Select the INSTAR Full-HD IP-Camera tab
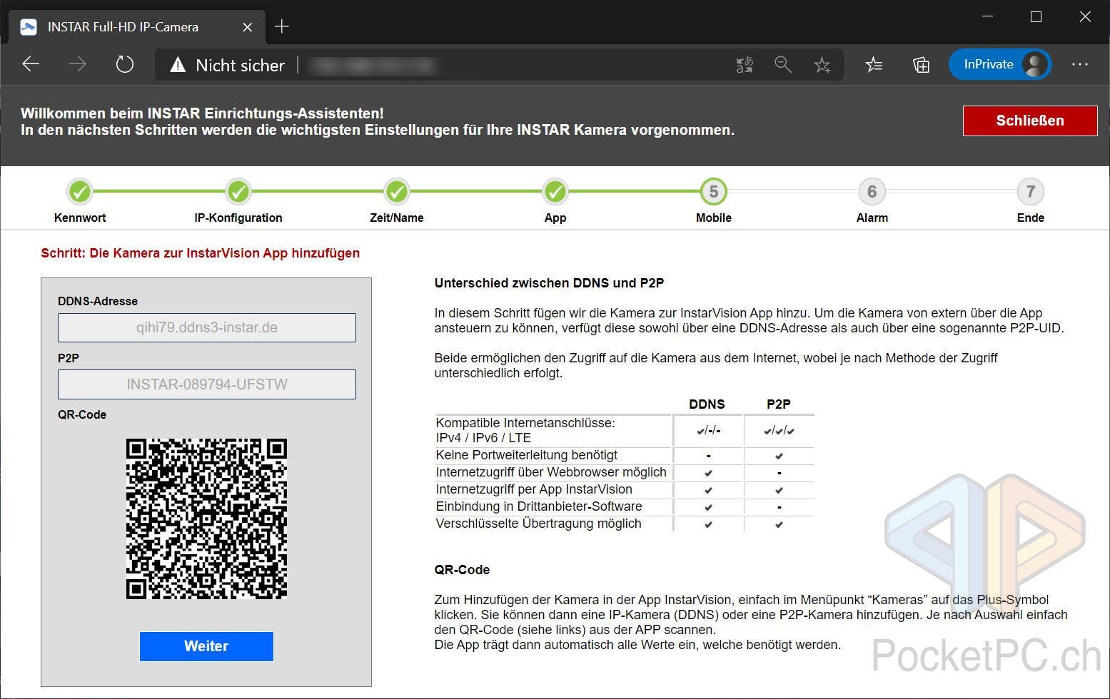This screenshot has height=699, width=1110. tap(137, 27)
